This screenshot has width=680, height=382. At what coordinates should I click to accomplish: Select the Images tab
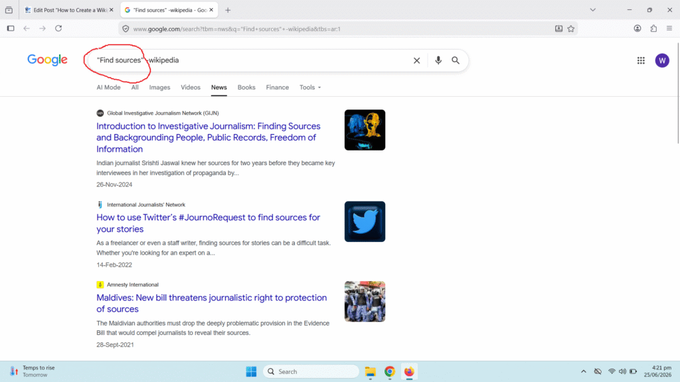159,88
